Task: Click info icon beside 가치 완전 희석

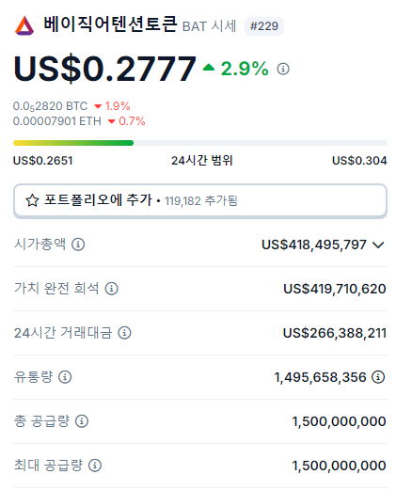Action: (x=111, y=289)
